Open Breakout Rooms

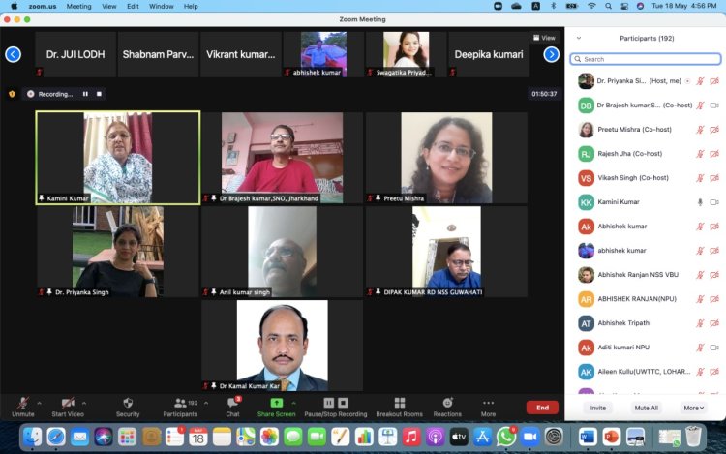click(399, 403)
